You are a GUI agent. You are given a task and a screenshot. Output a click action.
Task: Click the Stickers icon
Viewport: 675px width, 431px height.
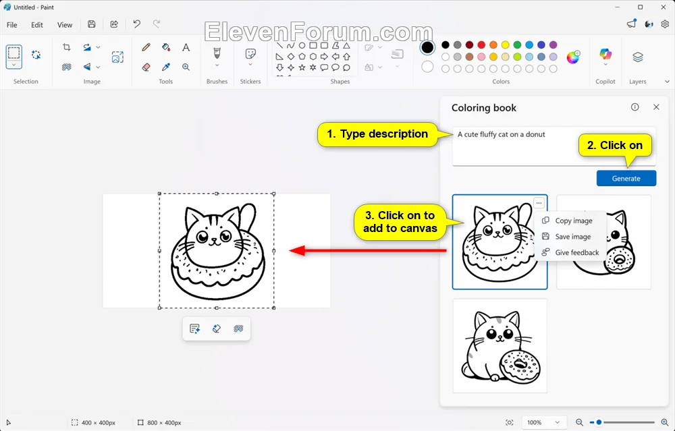[x=250, y=53]
